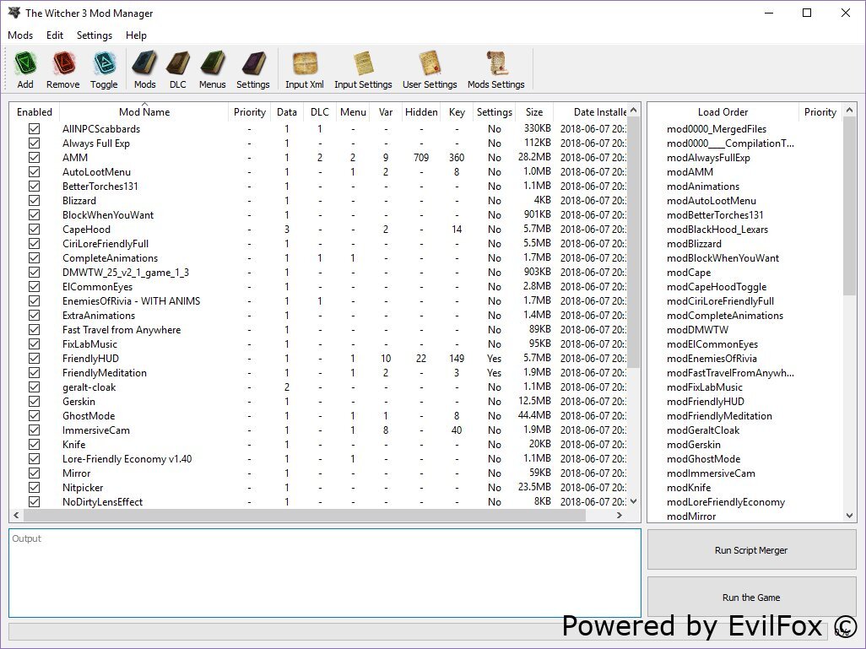Click the green Add mod icon
Screen dimensions: 866x649
click(24, 64)
